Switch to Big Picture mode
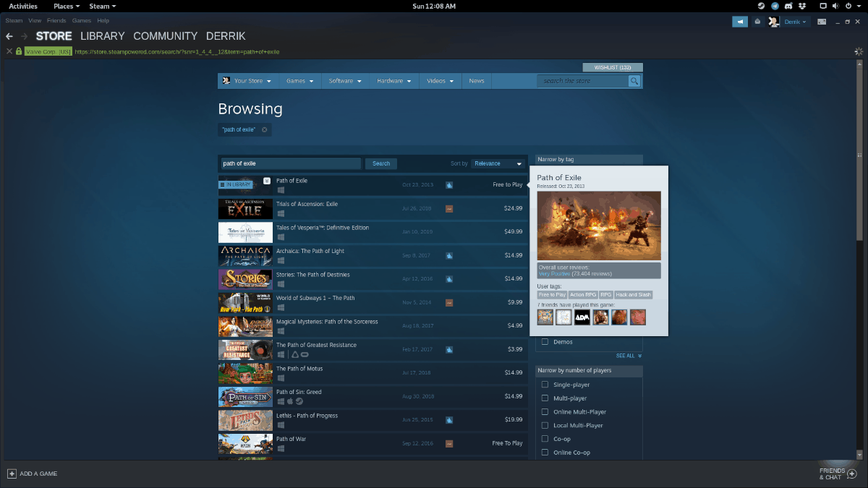 point(822,22)
